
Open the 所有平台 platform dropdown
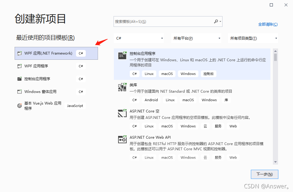pyautogui.click(x=196, y=38)
